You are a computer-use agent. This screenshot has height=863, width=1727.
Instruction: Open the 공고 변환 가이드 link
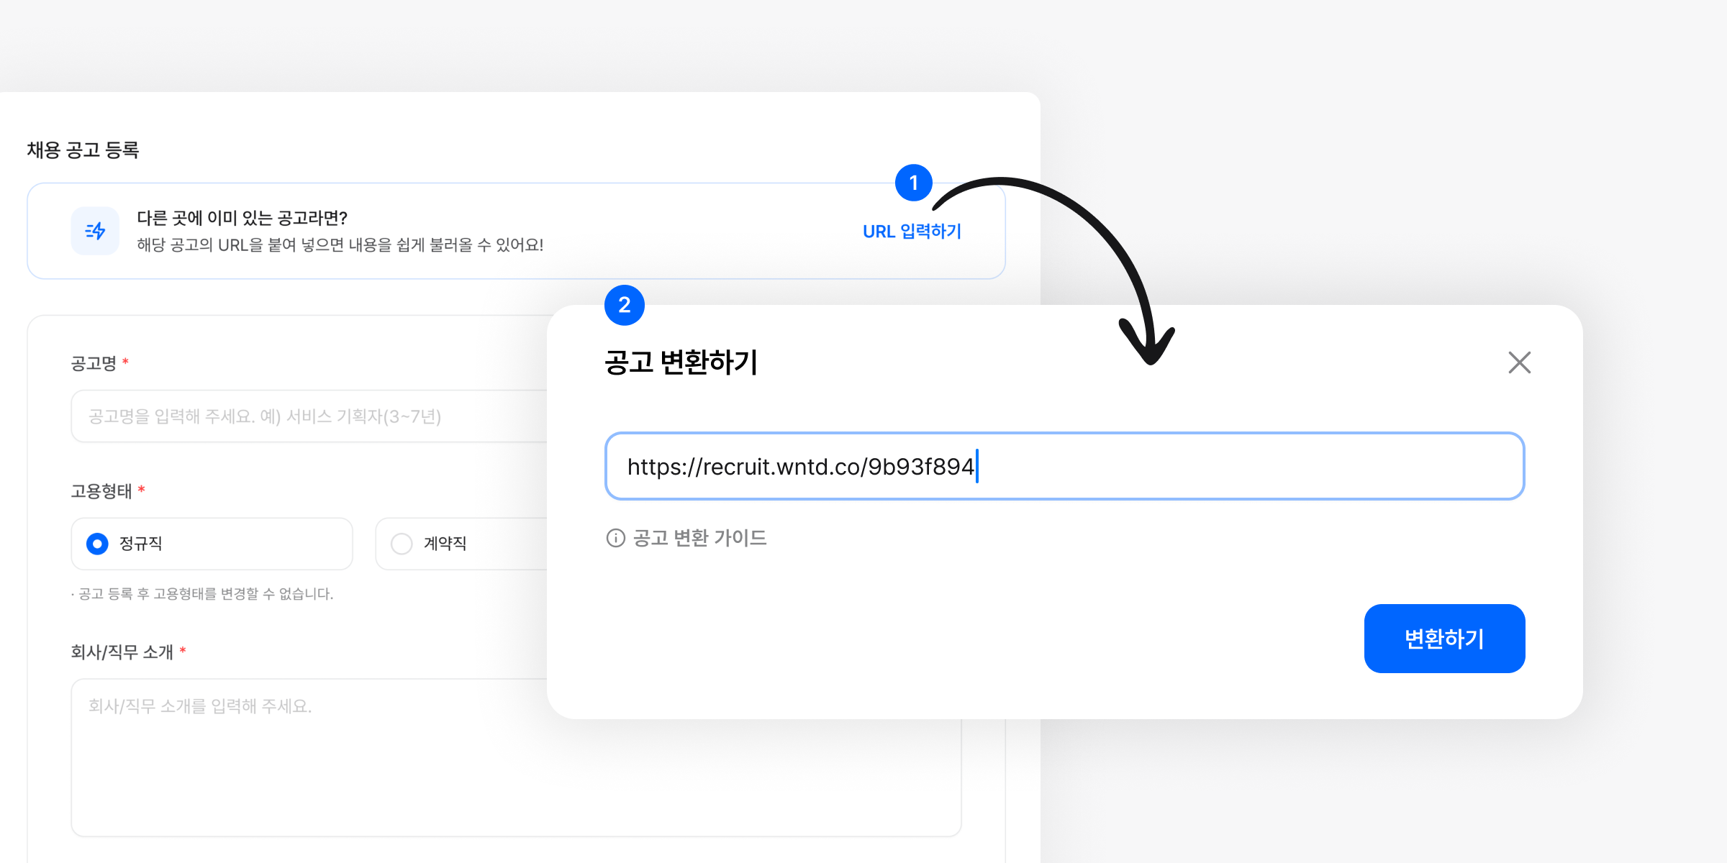[x=699, y=538]
